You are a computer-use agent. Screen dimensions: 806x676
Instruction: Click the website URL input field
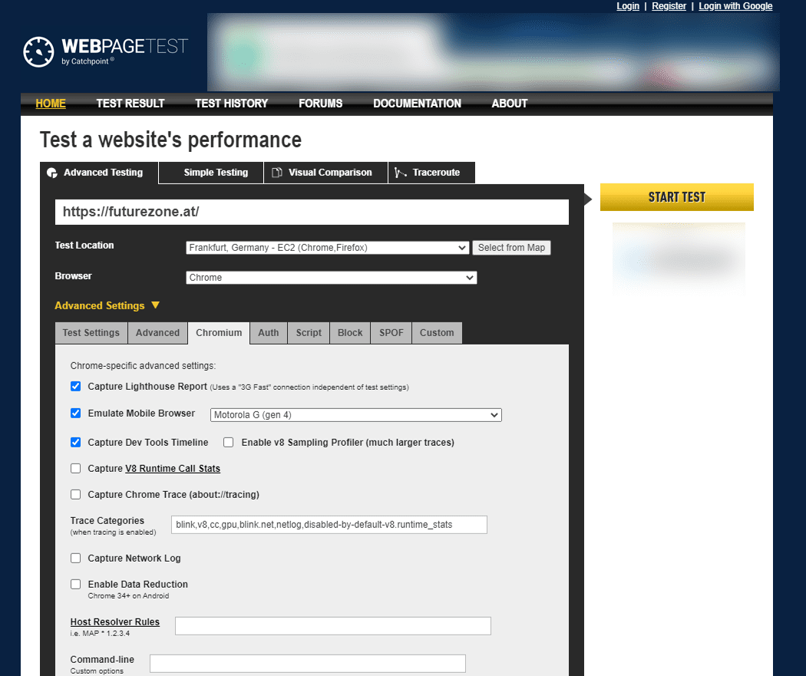(x=312, y=212)
